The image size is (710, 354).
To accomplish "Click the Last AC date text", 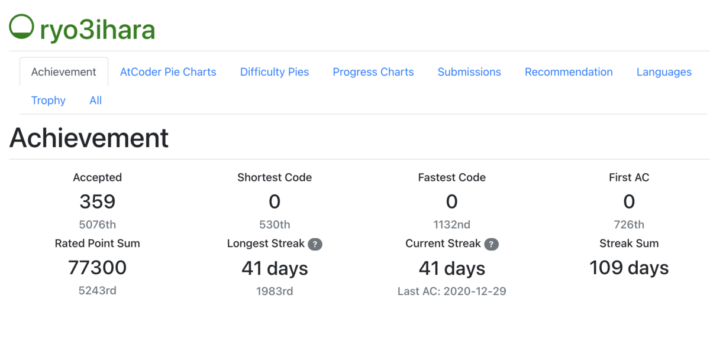I will pyautogui.click(x=452, y=291).
